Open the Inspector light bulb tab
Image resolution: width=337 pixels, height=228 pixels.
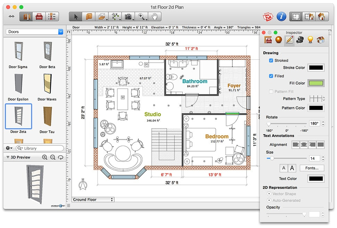point(310,40)
